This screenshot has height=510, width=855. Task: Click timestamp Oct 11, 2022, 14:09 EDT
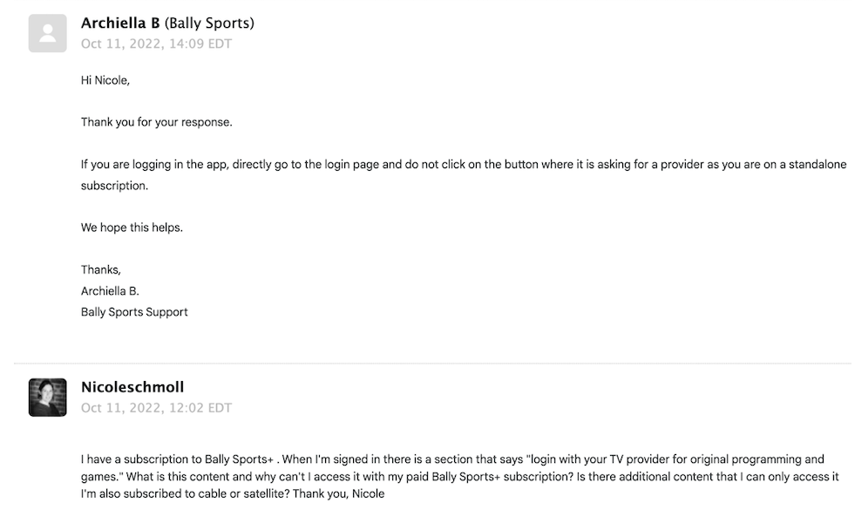157,44
